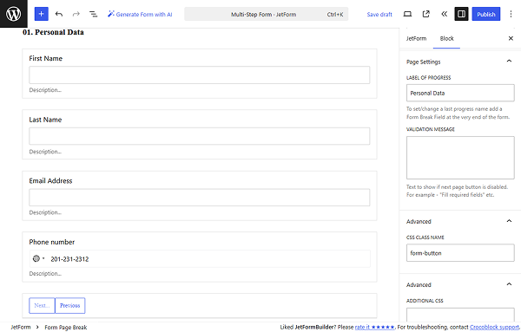
Task: Click the double chevron collapse icon
Action: (444, 14)
